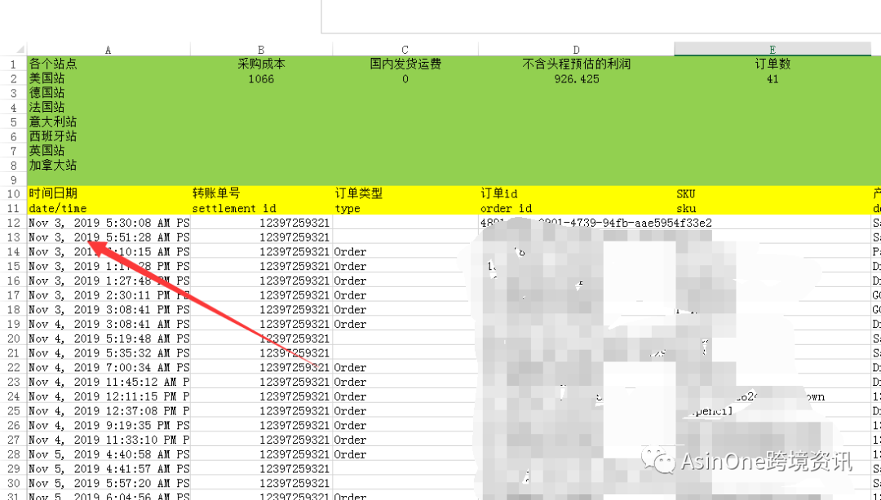Viewport: 881px width, 500px height.
Task: Select row 20 header
Action: (14, 338)
